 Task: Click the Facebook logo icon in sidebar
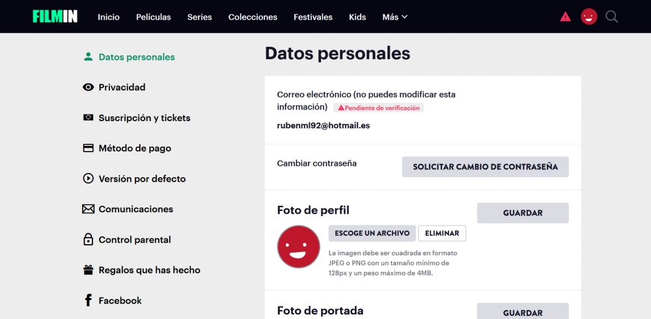click(x=89, y=301)
